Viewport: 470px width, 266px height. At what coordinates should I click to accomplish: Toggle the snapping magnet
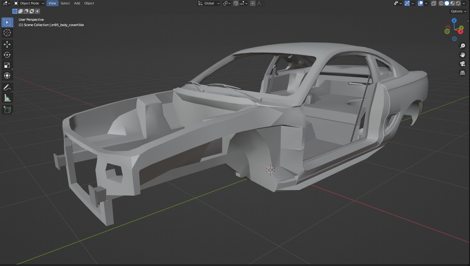point(236,3)
